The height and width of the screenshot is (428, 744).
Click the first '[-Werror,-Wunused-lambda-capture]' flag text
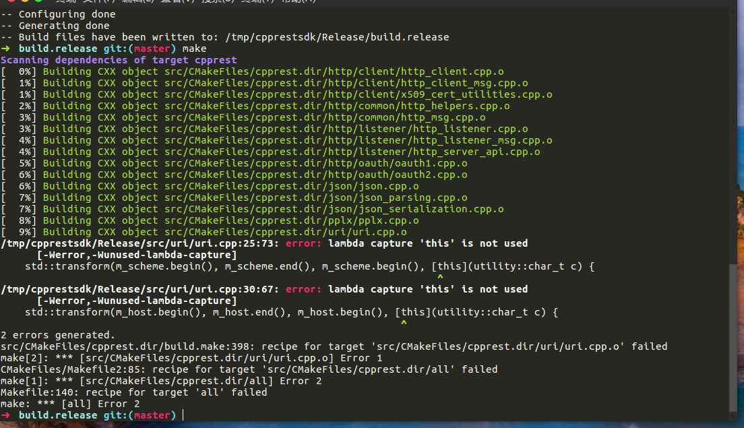tap(137, 255)
